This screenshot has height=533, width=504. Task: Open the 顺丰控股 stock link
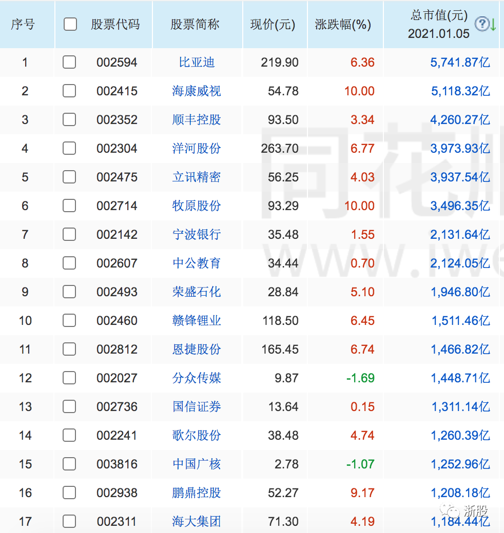[x=197, y=119]
